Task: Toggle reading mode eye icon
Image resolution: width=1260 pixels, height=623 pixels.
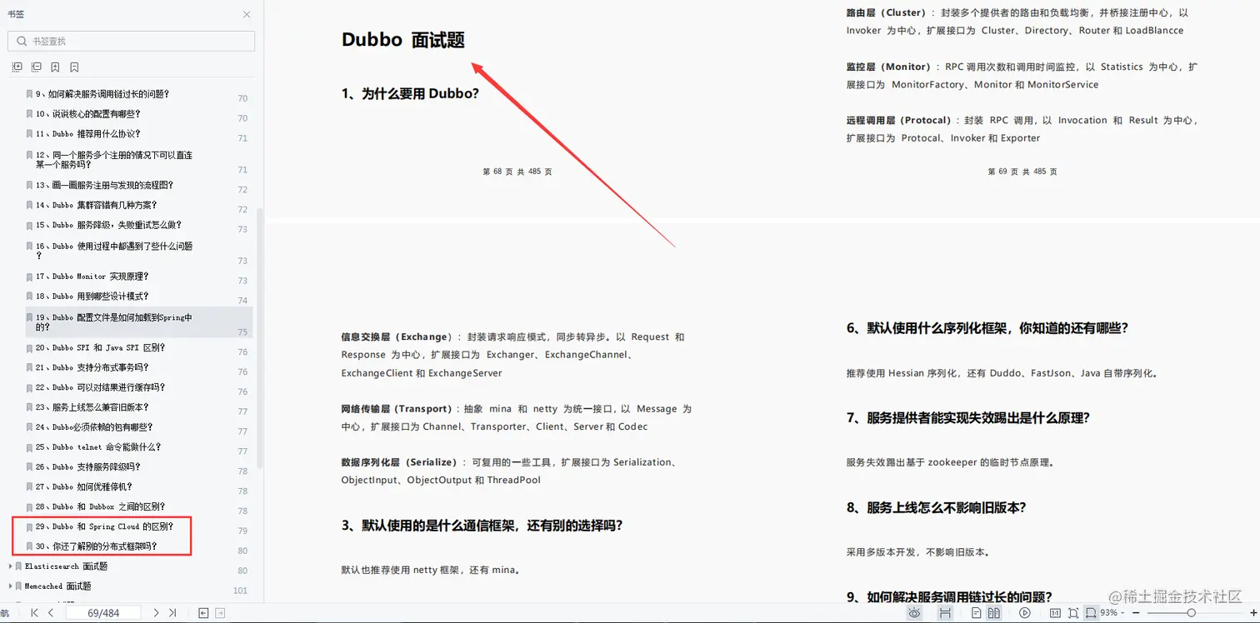Action: (x=915, y=612)
